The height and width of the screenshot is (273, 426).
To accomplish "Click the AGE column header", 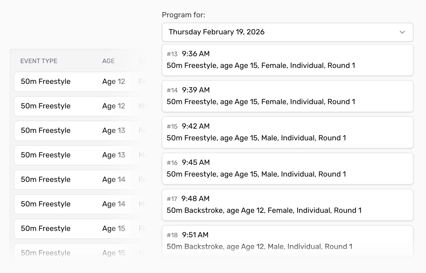I will point(108,61).
